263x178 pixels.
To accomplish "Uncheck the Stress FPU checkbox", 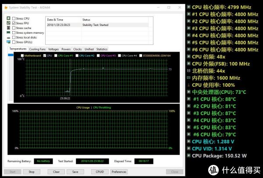I will click(14, 23).
